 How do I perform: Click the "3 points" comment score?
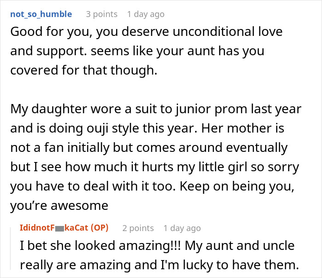[x=101, y=14]
